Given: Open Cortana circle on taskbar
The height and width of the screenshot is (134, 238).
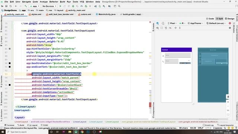Looking at the screenshot, I should coord(51,132).
